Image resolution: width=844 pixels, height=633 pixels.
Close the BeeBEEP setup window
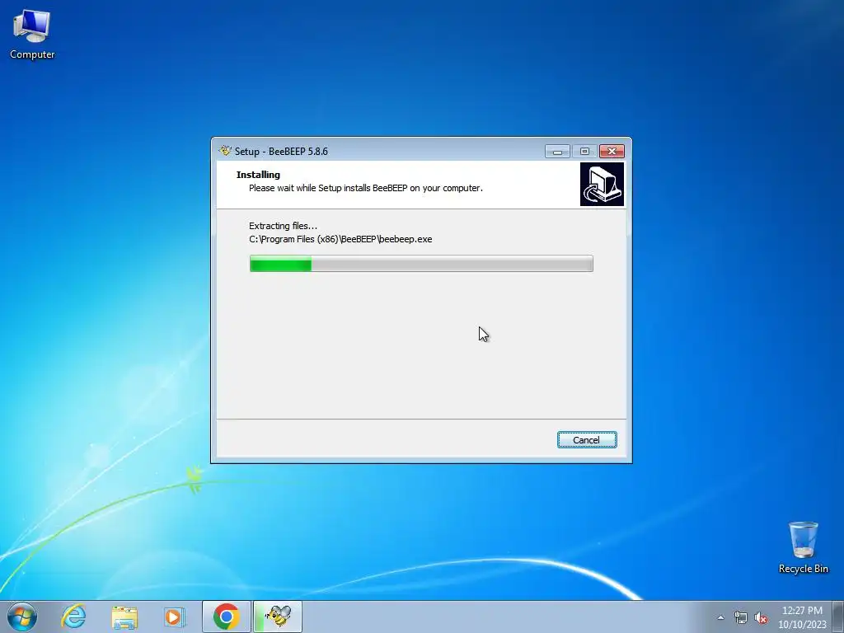[612, 152]
